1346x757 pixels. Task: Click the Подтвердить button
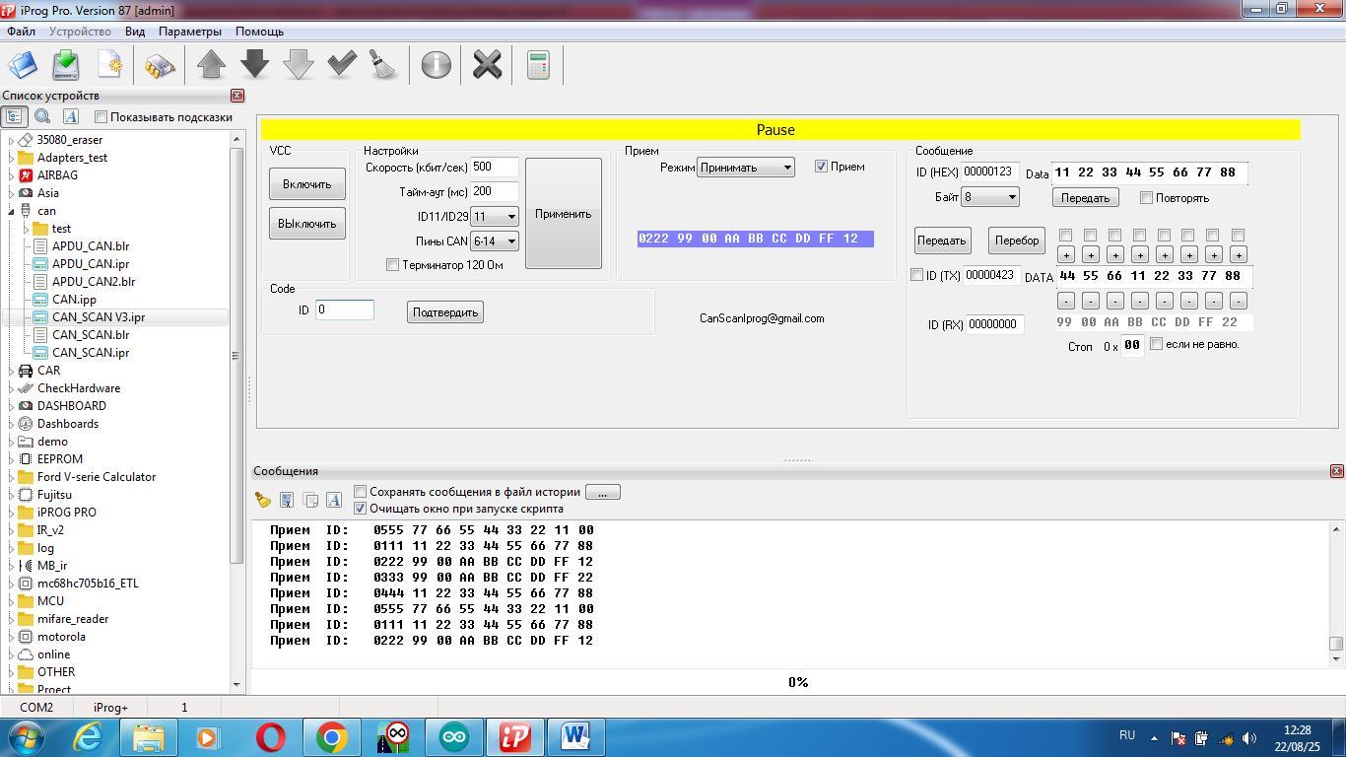tap(445, 312)
